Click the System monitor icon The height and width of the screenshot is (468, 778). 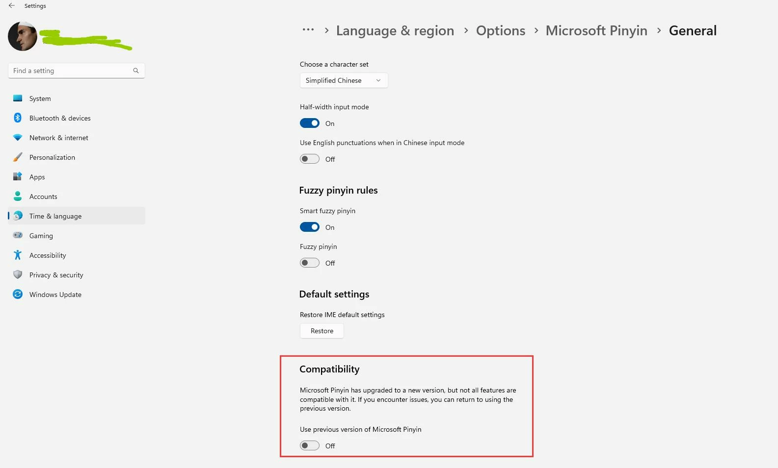(18, 98)
